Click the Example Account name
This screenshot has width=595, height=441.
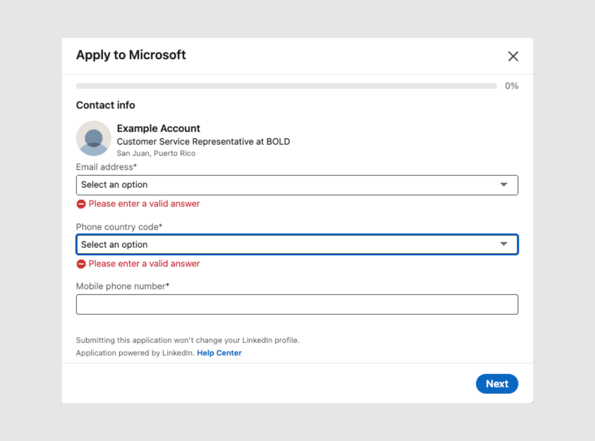coord(159,129)
